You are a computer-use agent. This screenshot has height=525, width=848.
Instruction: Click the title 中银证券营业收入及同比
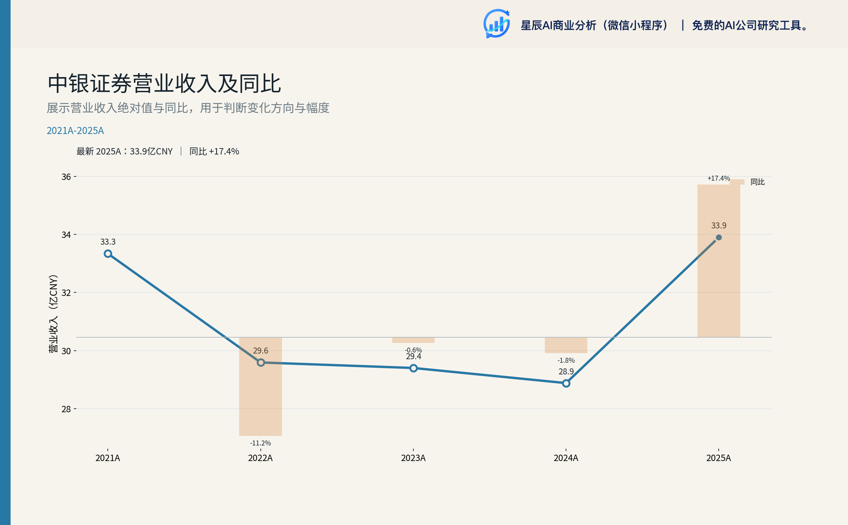click(164, 84)
